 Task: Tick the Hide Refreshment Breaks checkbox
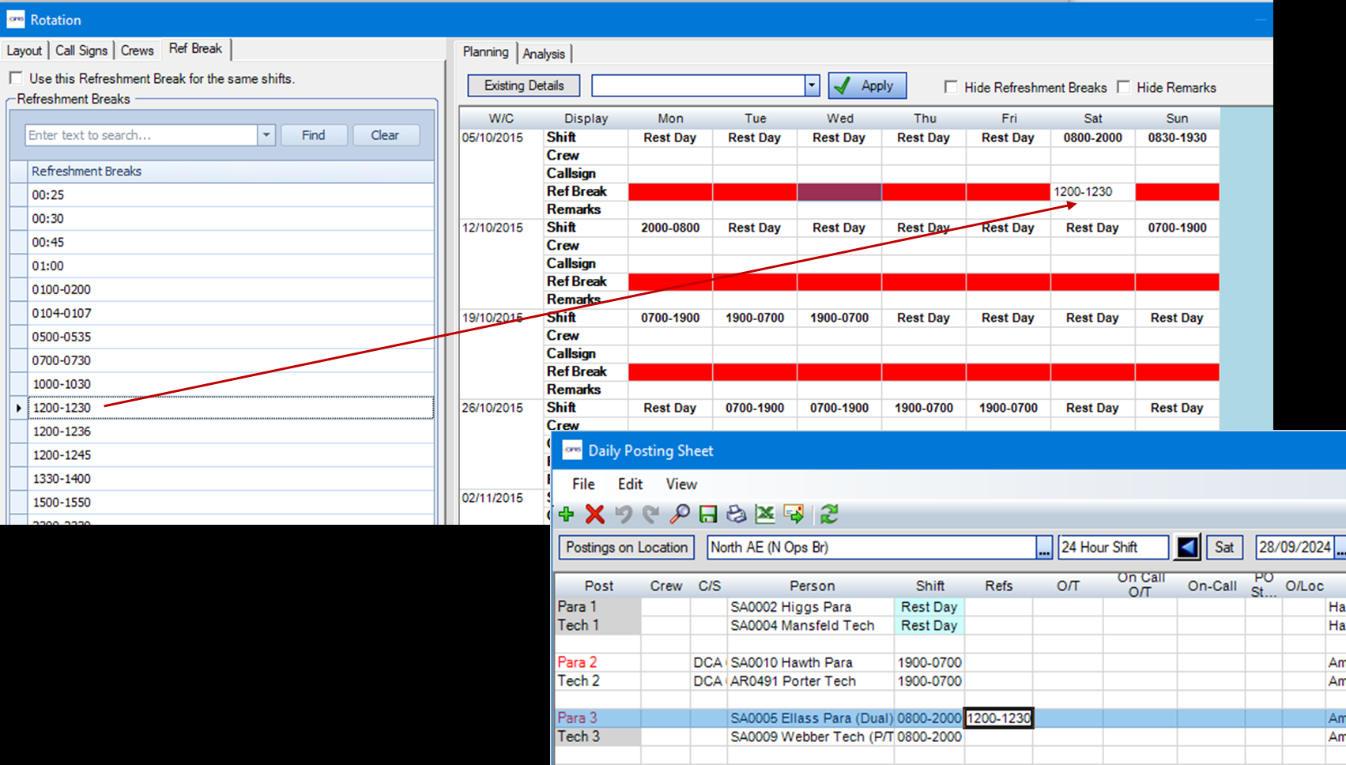point(951,87)
